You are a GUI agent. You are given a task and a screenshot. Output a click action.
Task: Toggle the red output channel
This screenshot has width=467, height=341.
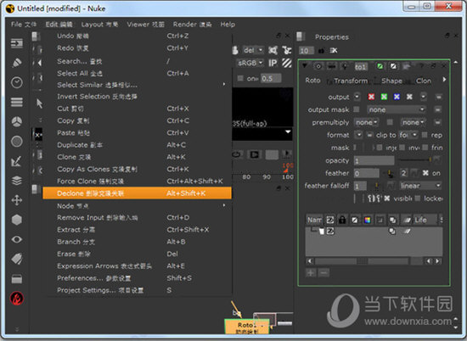pyautogui.click(x=371, y=97)
